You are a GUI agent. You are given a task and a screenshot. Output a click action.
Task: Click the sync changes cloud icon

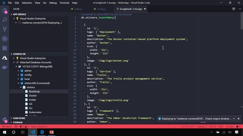(x=16, y=127)
